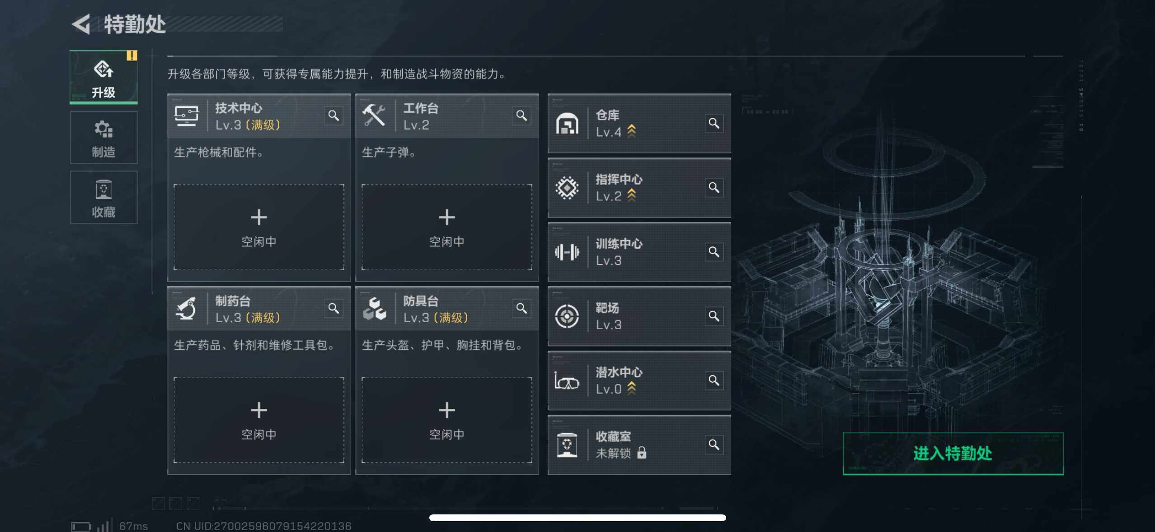Switch to the 制造 tab
This screenshot has height=532, width=1155.
104,138
